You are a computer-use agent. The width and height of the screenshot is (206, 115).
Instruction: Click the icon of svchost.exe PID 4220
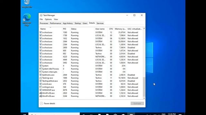click(41, 57)
